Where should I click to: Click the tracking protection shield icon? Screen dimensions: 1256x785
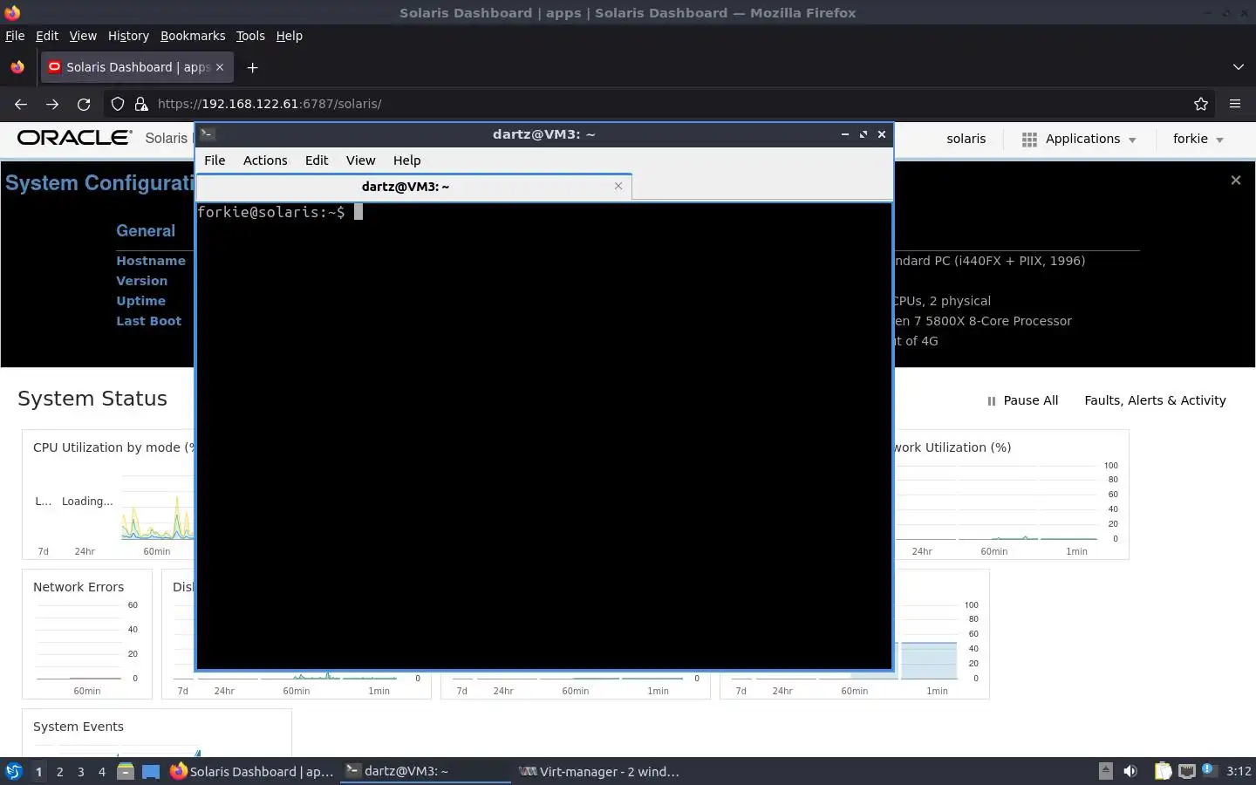pos(118,104)
